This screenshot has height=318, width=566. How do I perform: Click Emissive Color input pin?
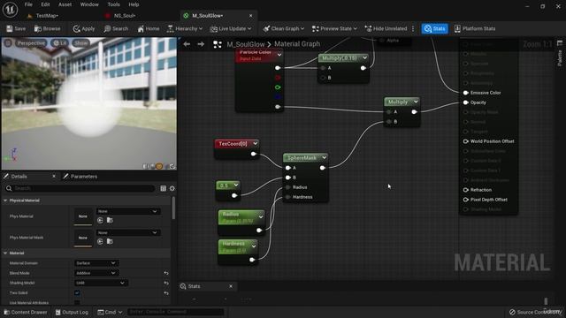(466, 93)
